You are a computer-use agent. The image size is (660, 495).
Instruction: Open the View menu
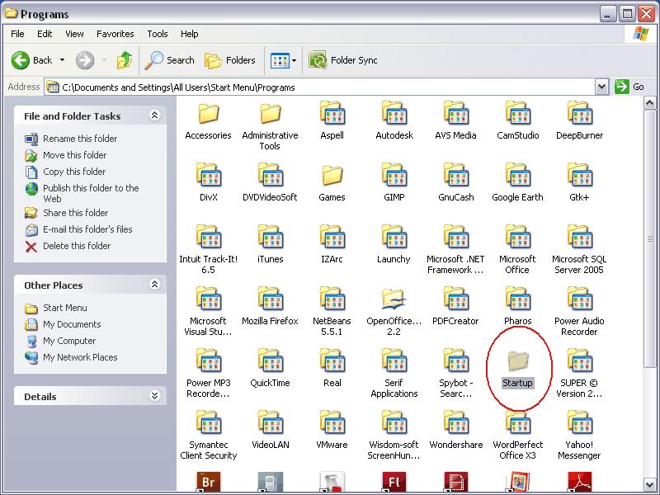tap(74, 34)
